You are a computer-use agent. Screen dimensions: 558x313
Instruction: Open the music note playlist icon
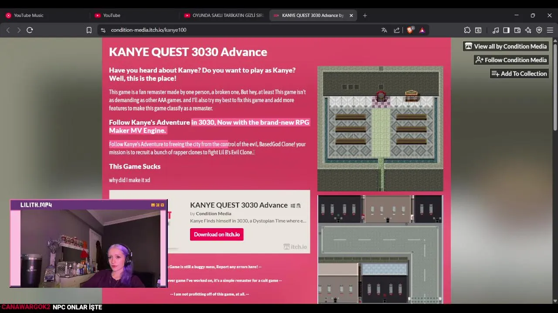pyautogui.click(x=496, y=30)
